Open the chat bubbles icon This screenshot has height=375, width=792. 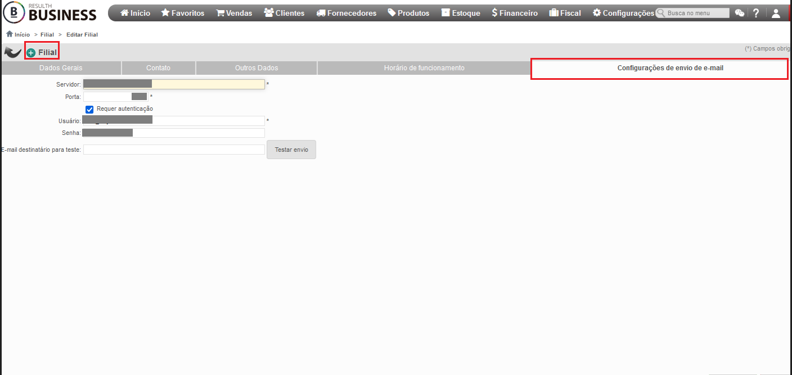tap(740, 13)
